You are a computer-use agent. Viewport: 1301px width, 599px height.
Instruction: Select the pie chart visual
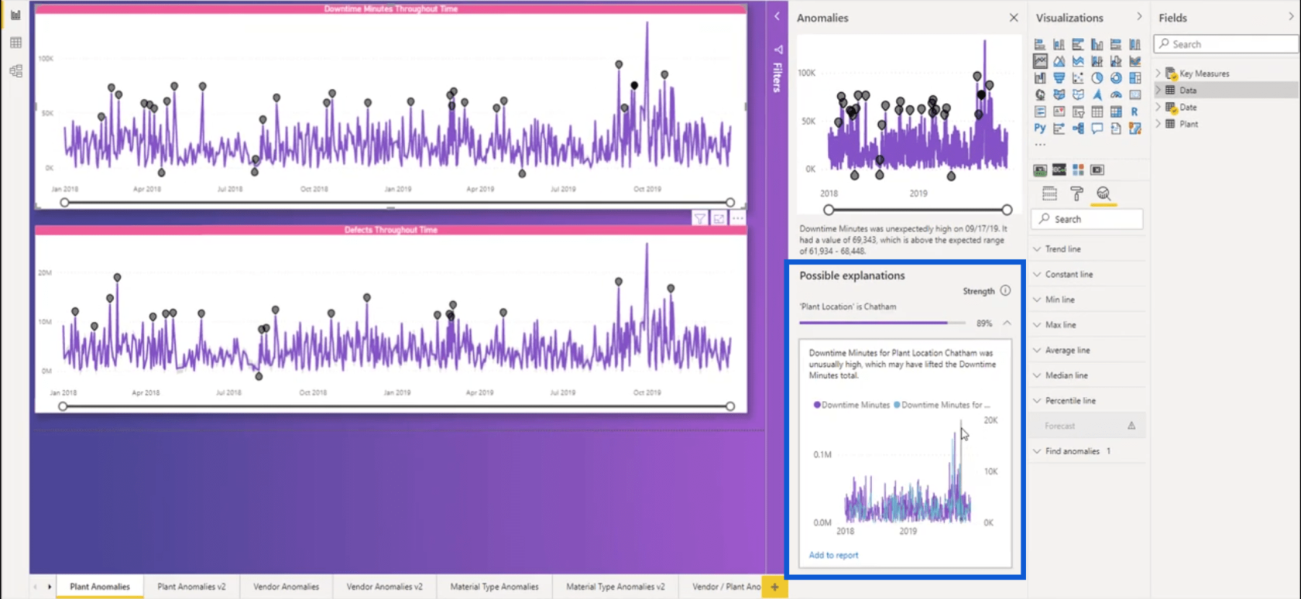pos(1097,78)
